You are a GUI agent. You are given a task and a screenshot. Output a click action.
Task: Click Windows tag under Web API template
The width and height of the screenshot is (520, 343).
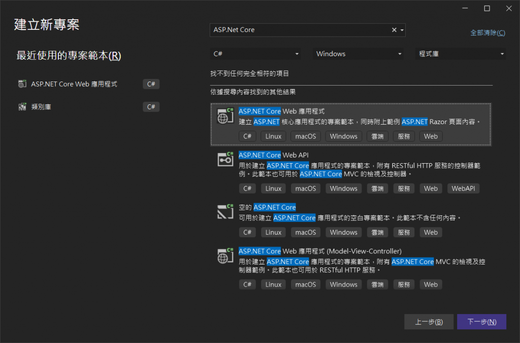344,188
